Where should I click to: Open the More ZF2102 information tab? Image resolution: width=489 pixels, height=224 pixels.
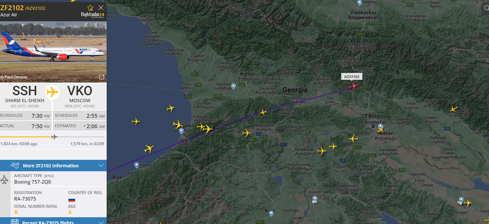tap(53, 166)
